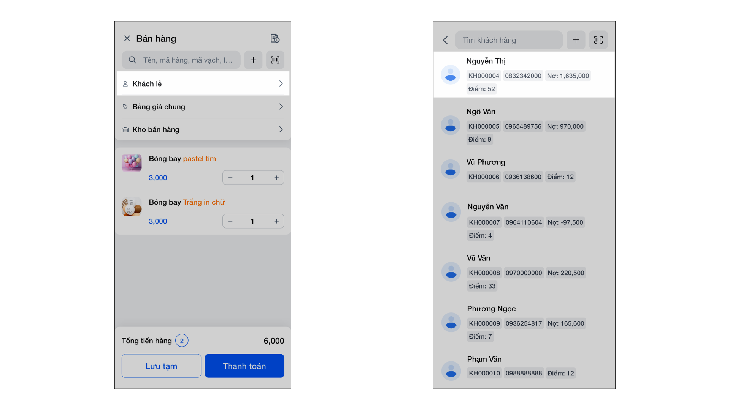Tap the Bóng bay pastel tím thumbnail

132,163
